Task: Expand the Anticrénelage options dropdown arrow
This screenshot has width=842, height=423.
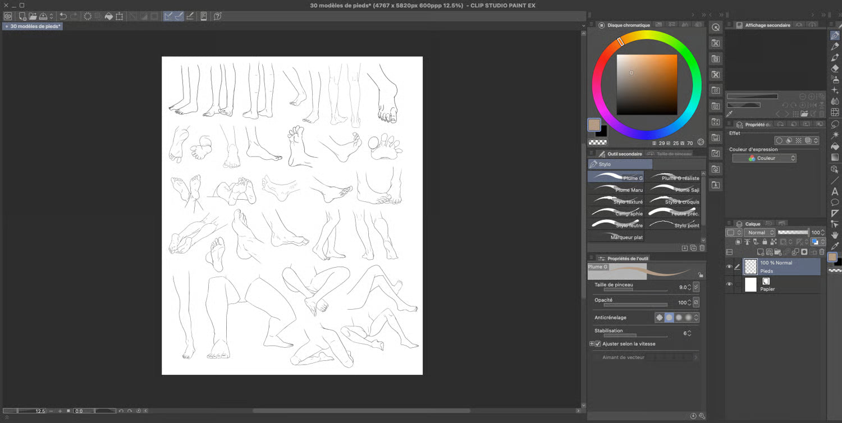Action: pyautogui.click(x=697, y=318)
